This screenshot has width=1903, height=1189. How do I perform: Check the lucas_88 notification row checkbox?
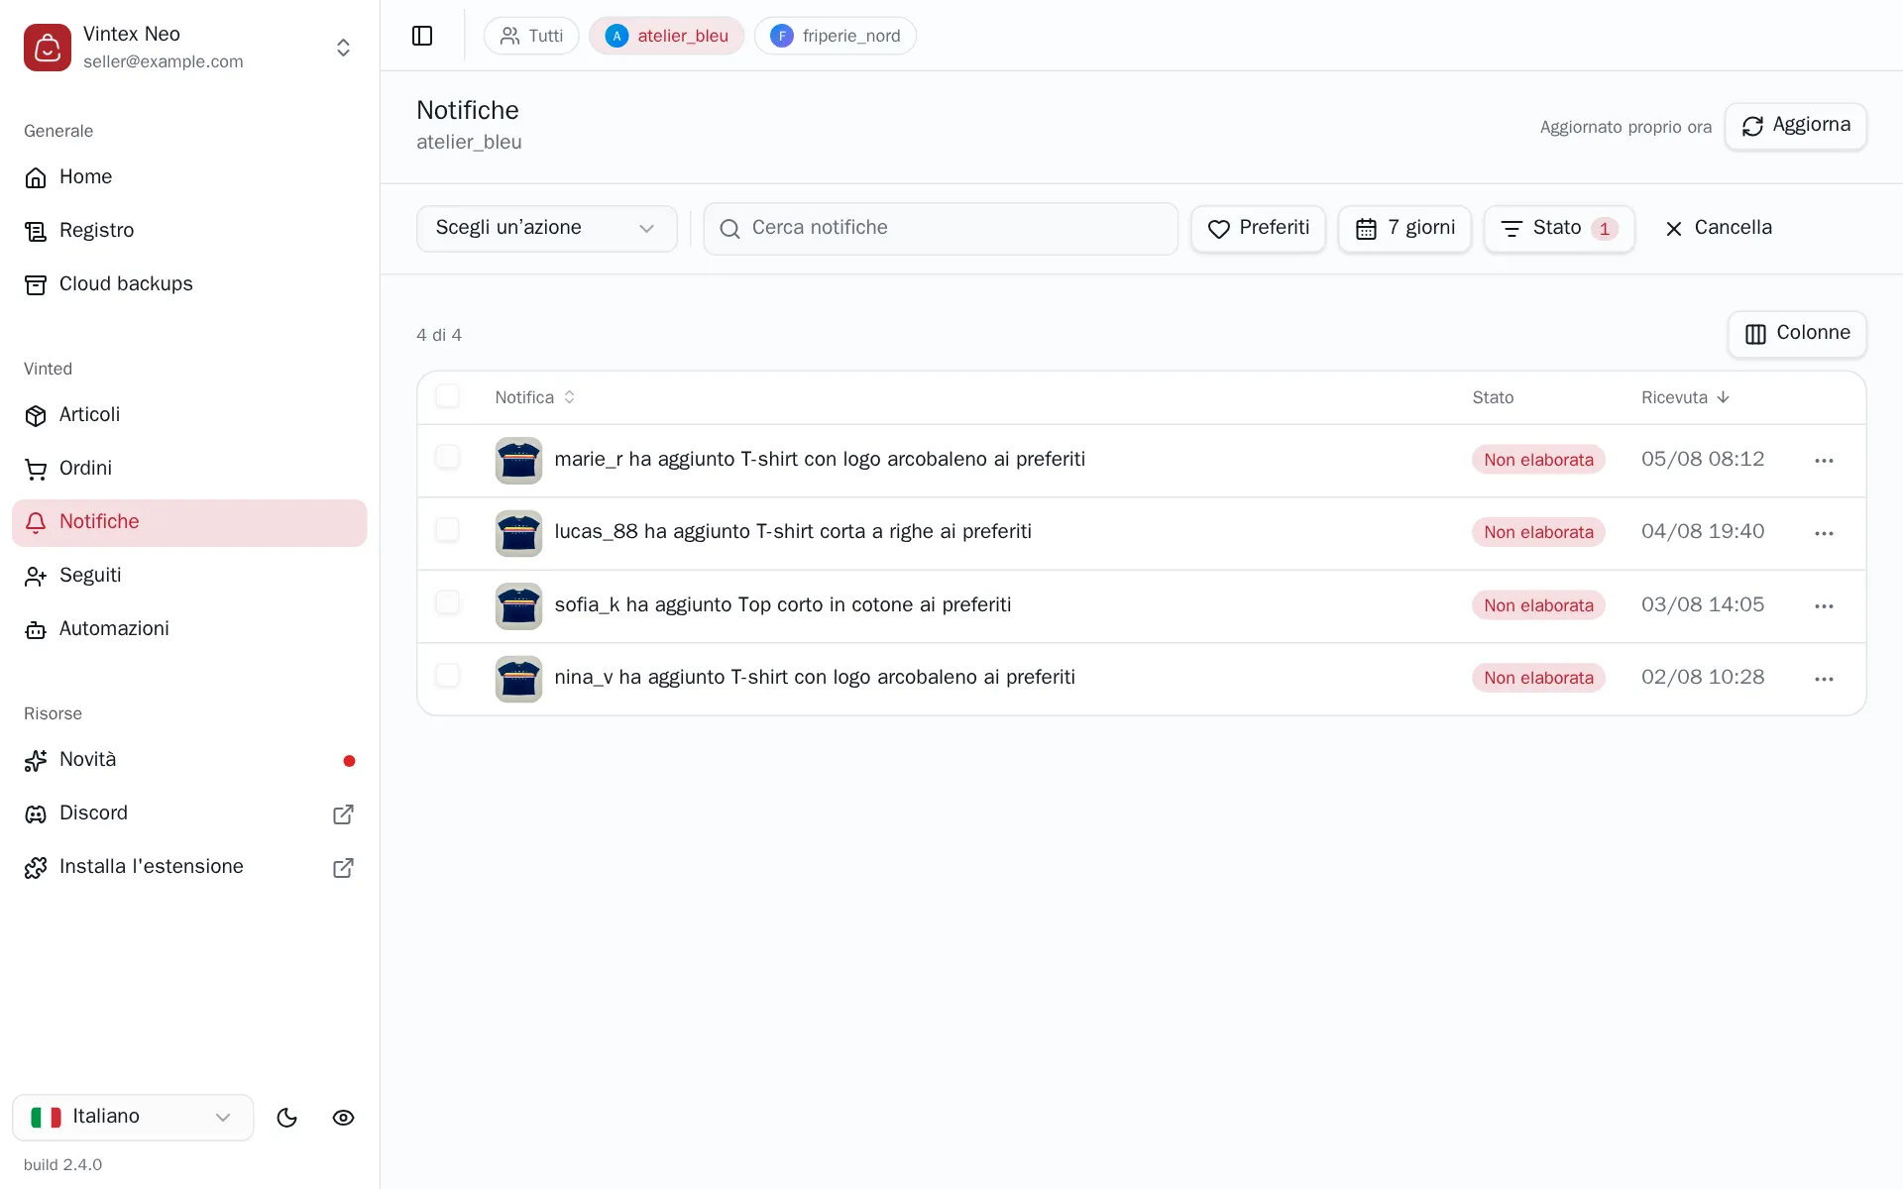click(448, 530)
